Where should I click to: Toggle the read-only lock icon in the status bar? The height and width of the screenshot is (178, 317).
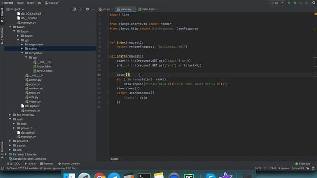308,168
